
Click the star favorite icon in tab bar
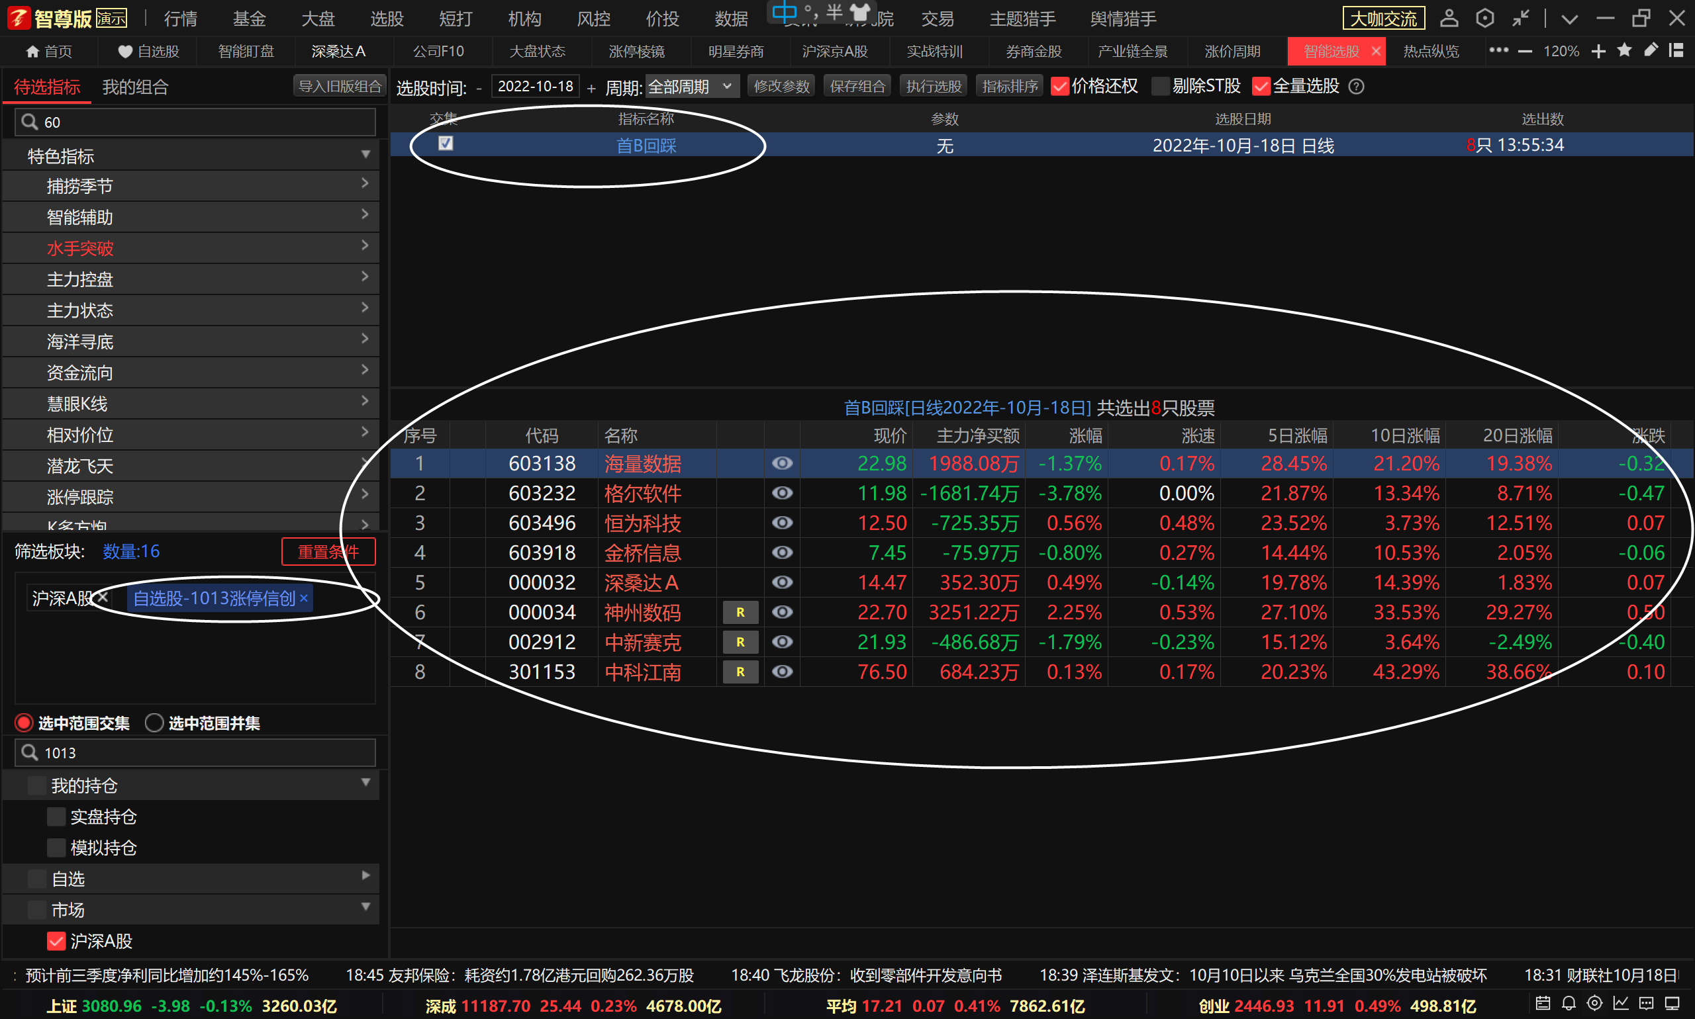tap(1625, 50)
